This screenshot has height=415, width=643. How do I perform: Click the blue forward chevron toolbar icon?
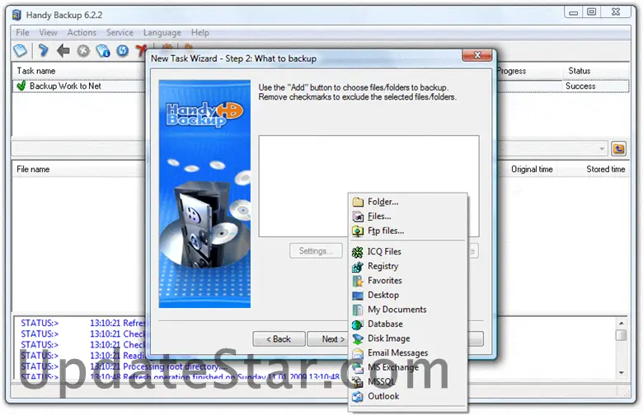[x=43, y=50]
